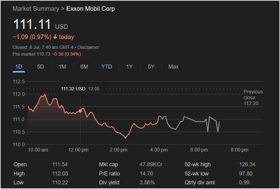
Task: Click the 111.5 y-axis label
Action: click(x=18, y=107)
